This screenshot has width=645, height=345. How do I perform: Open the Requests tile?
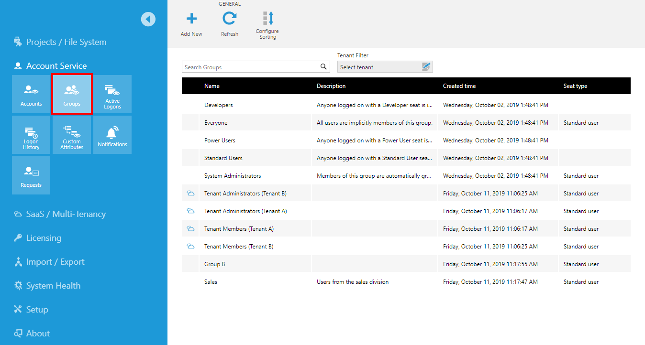point(31,175)
